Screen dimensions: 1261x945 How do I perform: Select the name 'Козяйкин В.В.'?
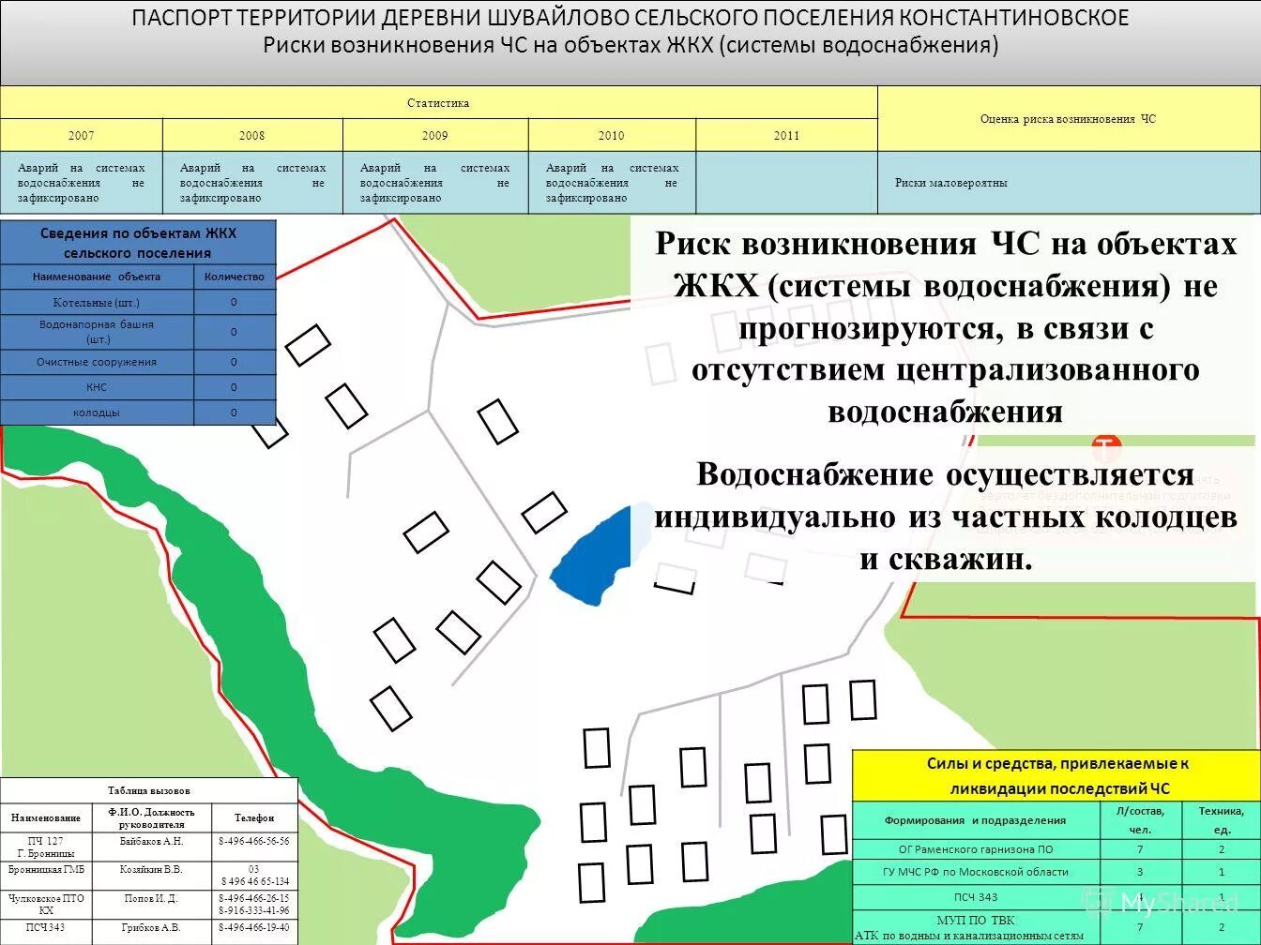pos(151,870)
